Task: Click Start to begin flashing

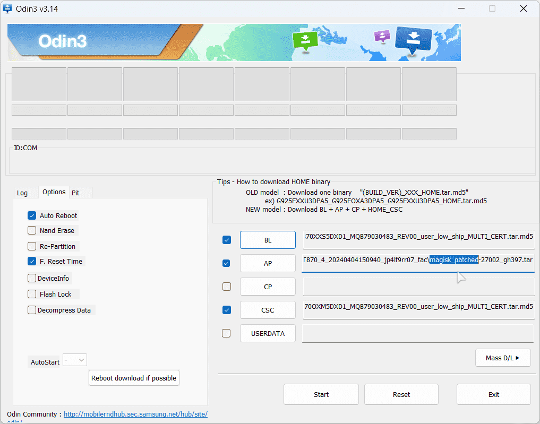Action: [x=321, y=394]
